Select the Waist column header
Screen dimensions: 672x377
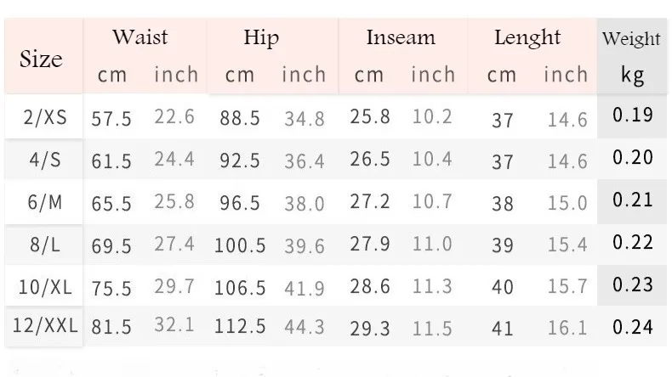pos(140,37)
